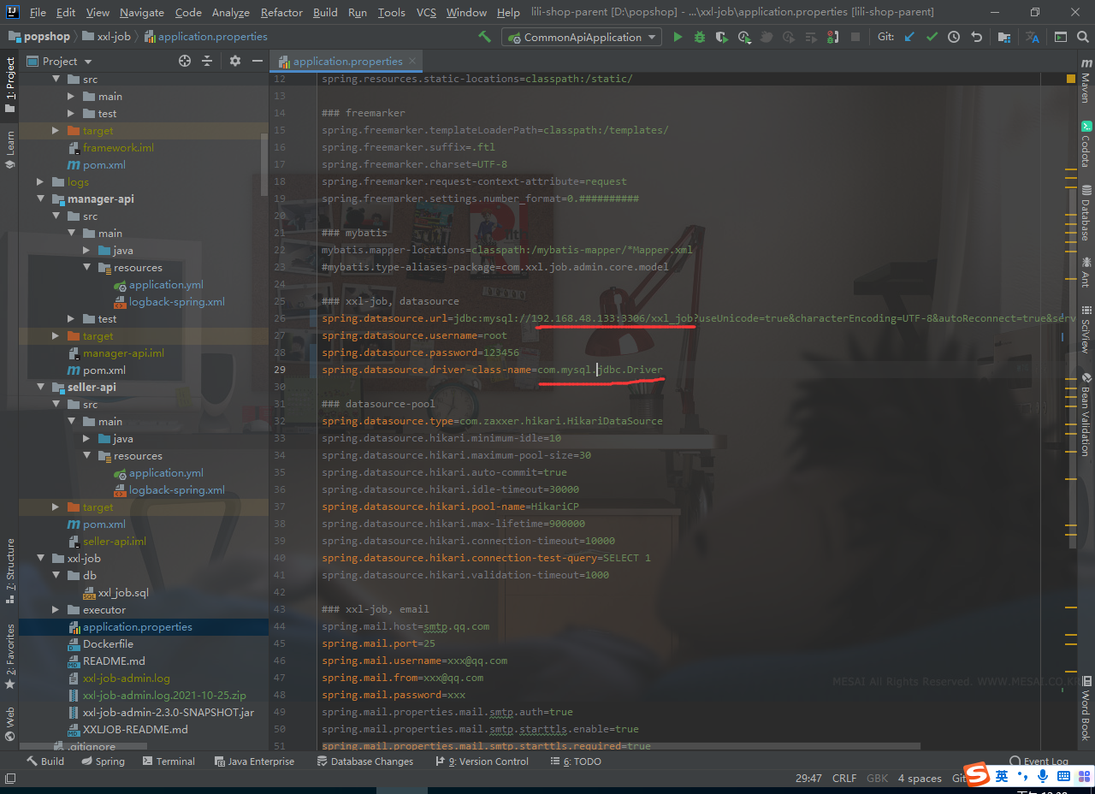Start Debug mode with the bug icon
1095x794 pixels.
700,38
